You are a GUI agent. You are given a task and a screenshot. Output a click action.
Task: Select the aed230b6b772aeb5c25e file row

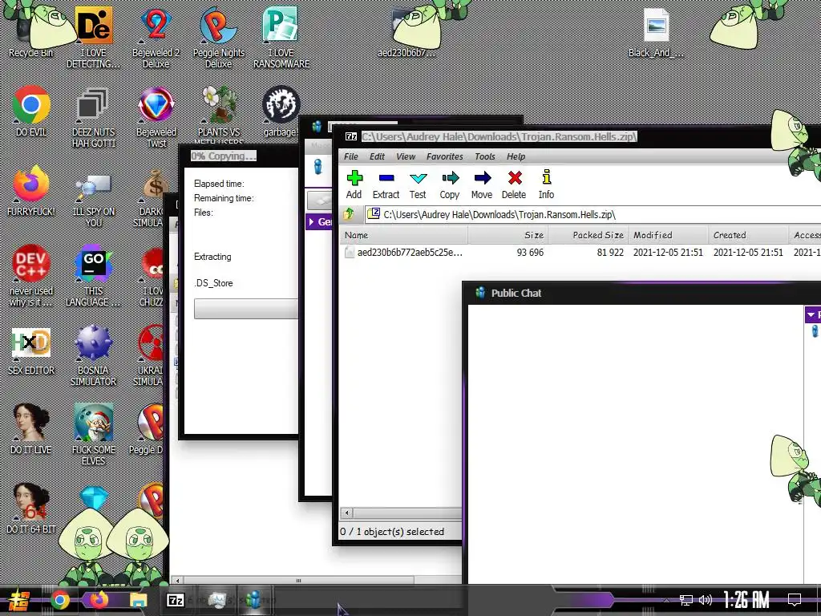click(x=580, y=253)
